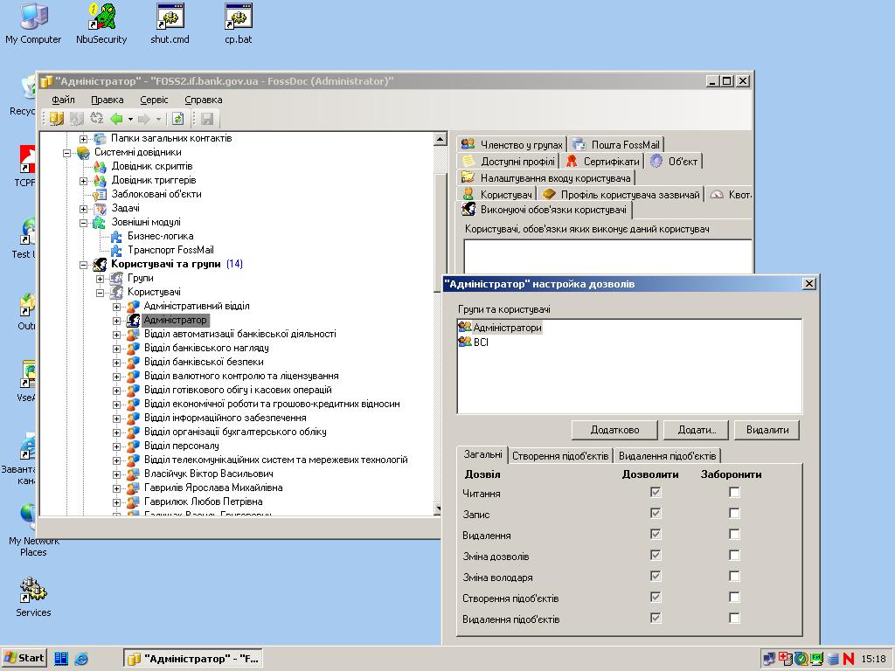Screen dimensions: 895x671
Task: Click the Internet Explorer quick launch icon
Action: pos(81,659)
